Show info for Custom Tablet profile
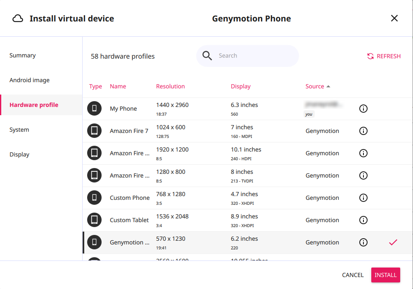Viewport: 413px width, 289px height. pyautogui.click(x=363, y=220)
